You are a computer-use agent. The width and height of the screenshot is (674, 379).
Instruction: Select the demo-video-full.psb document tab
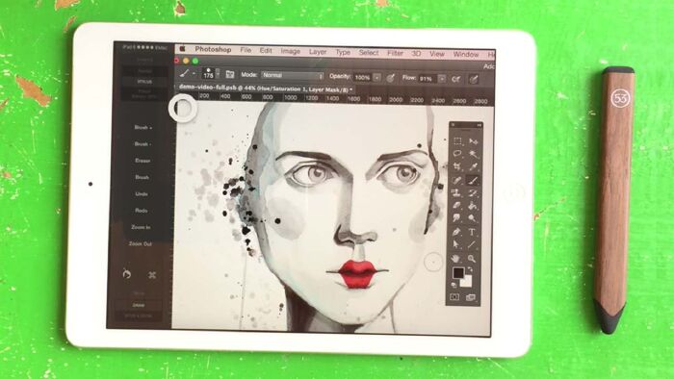(266, 88)
